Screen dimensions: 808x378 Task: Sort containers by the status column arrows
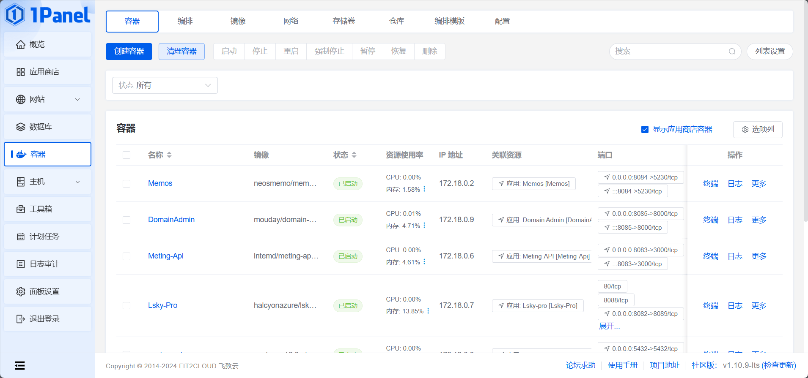click(x=354, y=155)
